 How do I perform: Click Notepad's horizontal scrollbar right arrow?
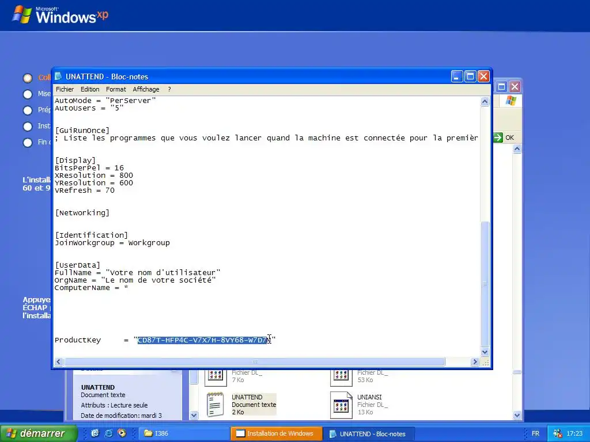[475, 361]
